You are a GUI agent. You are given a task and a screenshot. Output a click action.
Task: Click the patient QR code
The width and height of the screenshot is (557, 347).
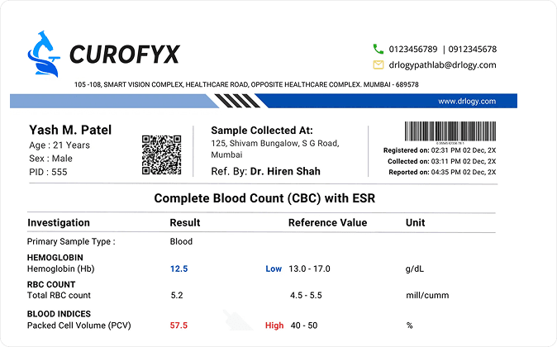pos(161,154)
